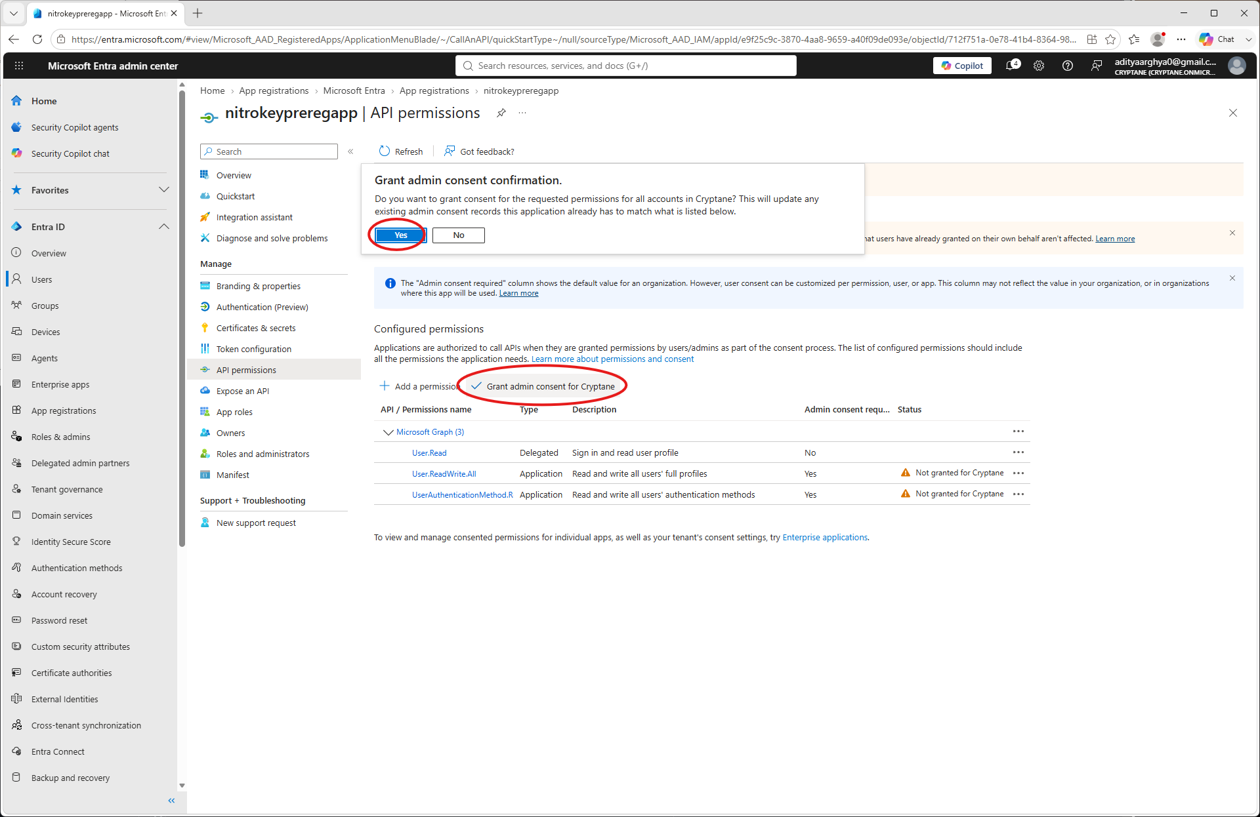This screenshot has height=817, width=1260.
Task: Open App registrations in the sidebar
Action: 64,411
